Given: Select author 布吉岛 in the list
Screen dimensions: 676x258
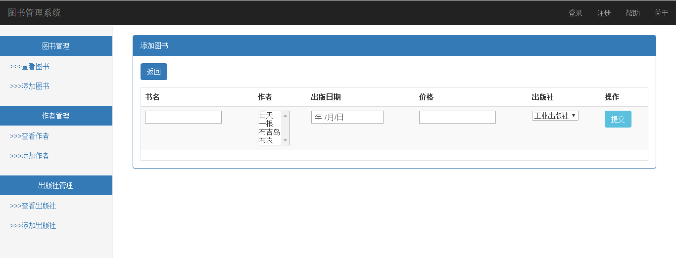Looking at the screenshot, I should coord(270,132).
